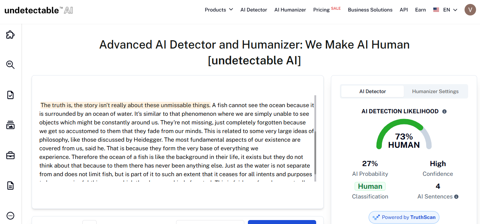Click the US flag language icon
This screenshot has width=480, height=224.
(436, 10)
